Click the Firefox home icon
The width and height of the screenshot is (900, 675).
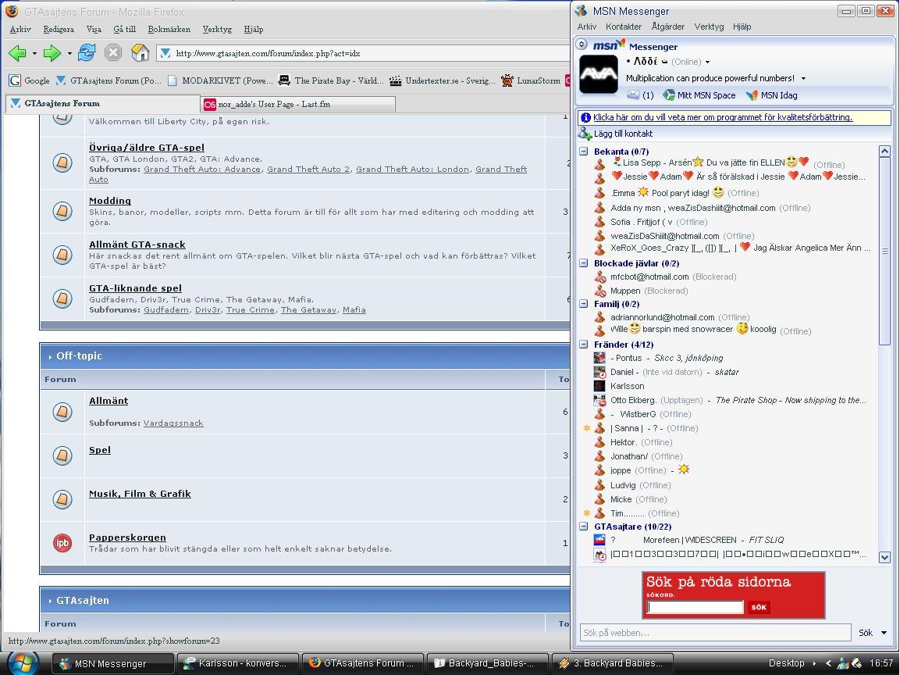pyautogui.click(x=140, y=53)
